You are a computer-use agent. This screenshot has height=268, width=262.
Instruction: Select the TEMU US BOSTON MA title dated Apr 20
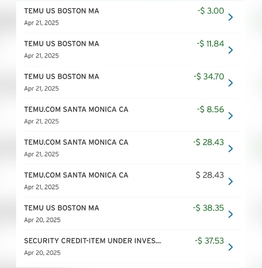point(62,208)
